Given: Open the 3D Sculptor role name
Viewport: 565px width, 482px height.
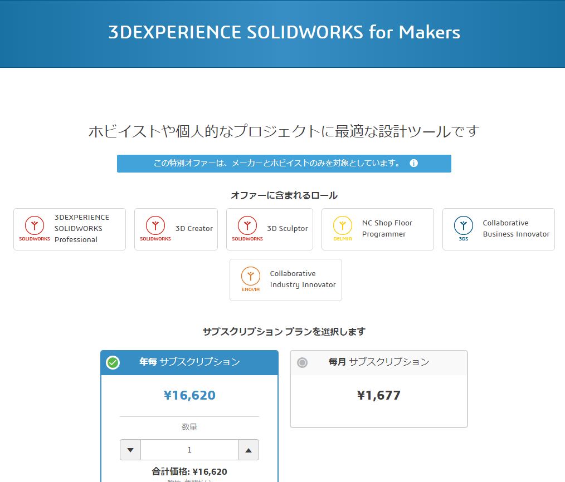Looking at the screenshot, I should pyautogui.click(x=288, y=229).
